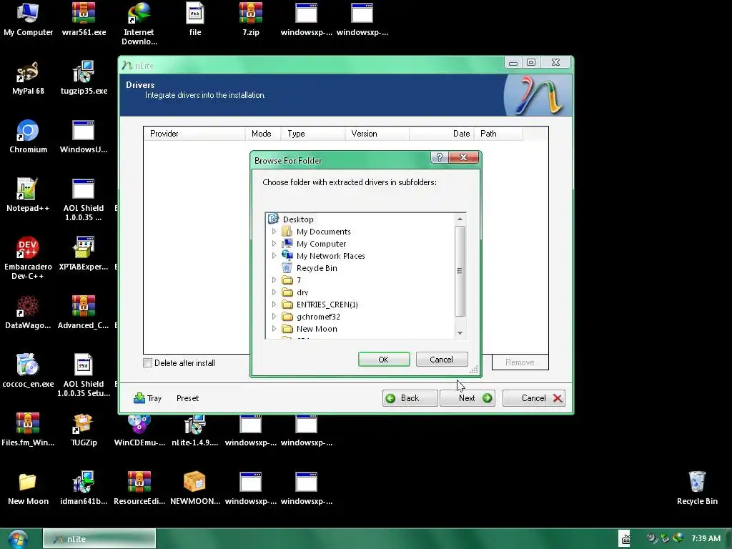
Task: Select gchromef32 folder in tree
Action: tap(318, 317)
